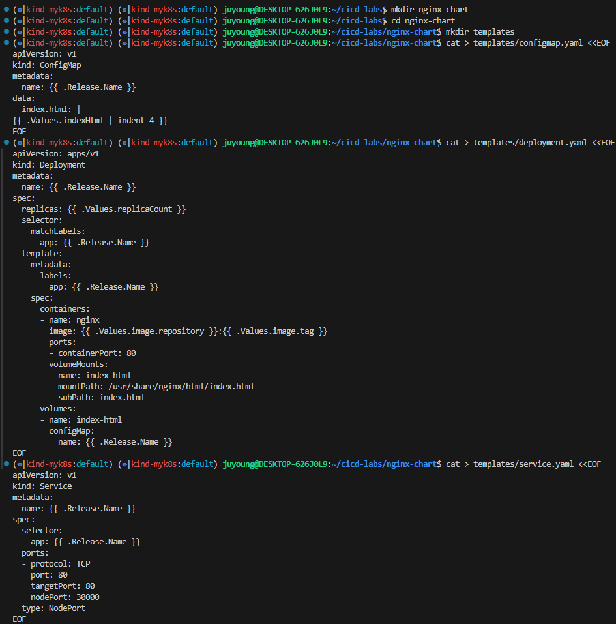Click the 'volumeMounts:' line
The width and height of the screenshot is (616, 624).
(x=78, y=364)
